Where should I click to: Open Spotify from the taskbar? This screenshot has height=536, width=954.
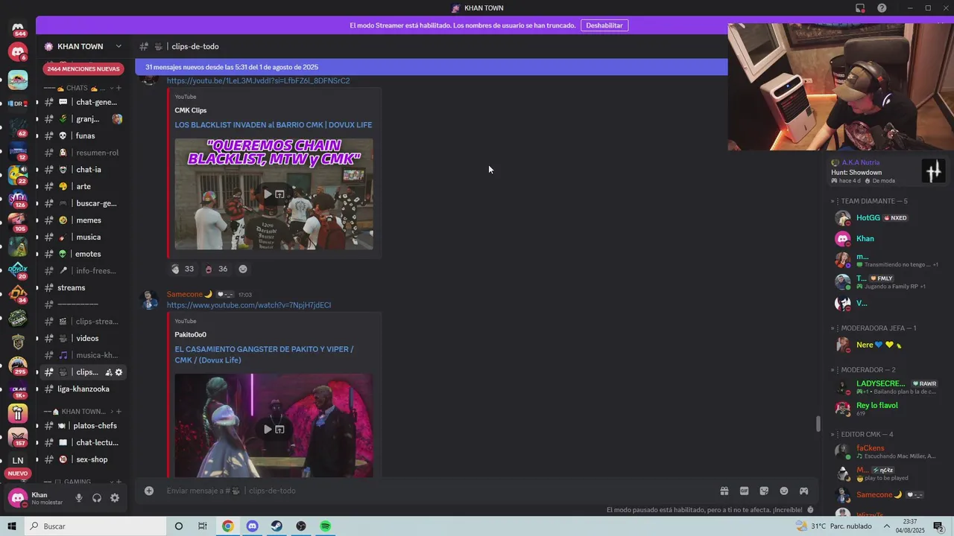[x=326, y=526]
